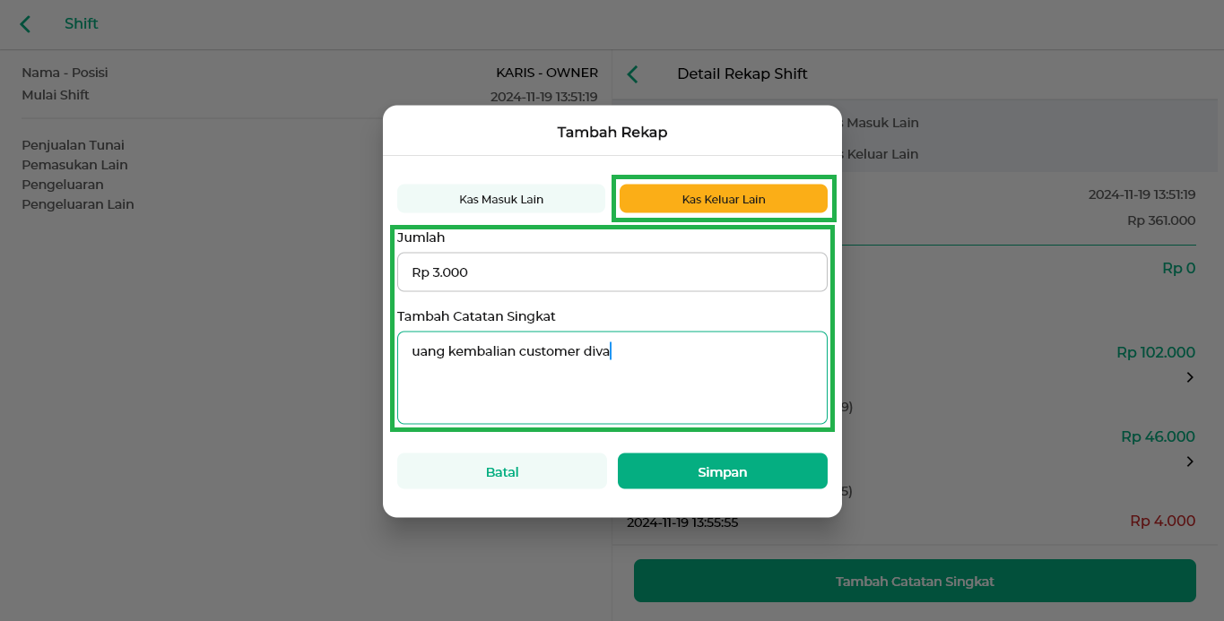
Task: Click the 2024-11-19 13:55:55 timestamp
Action: click(682, 522)
